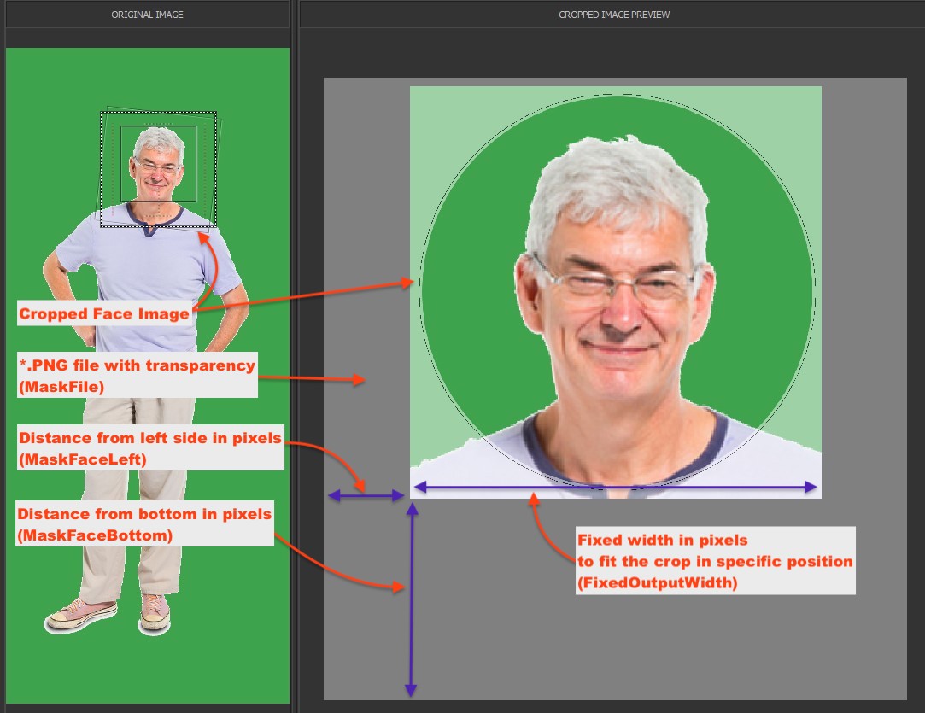The image size is (925, 713).
Task: Expand the MaskFaceLeft distance label
Action: coord(150,447)
